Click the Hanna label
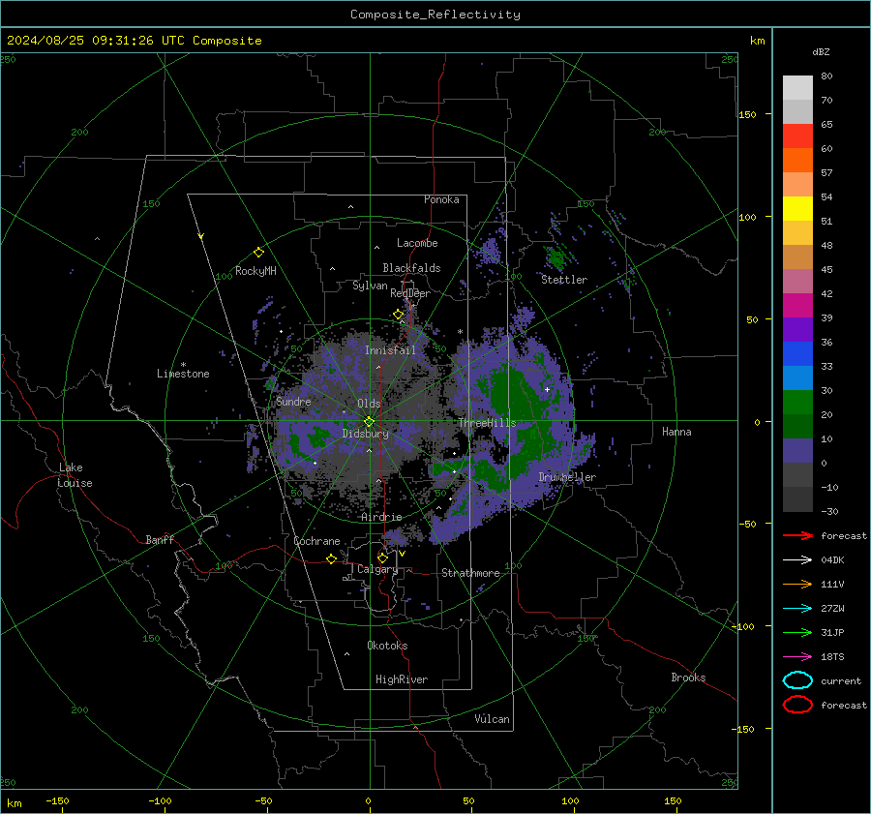 pyautogui.click(x=676, y=432)
